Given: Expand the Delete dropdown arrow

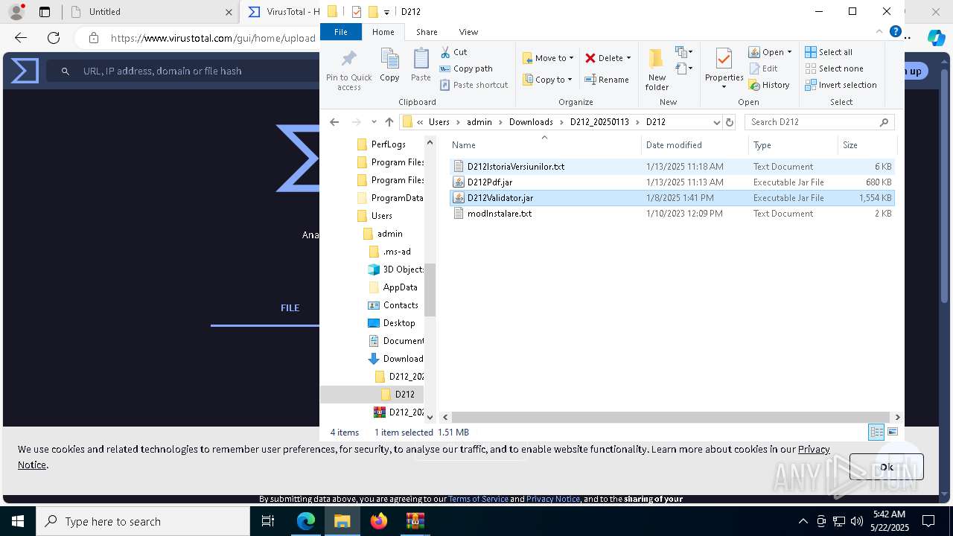Looking at the screenshot, I should [x=628, y=58].
